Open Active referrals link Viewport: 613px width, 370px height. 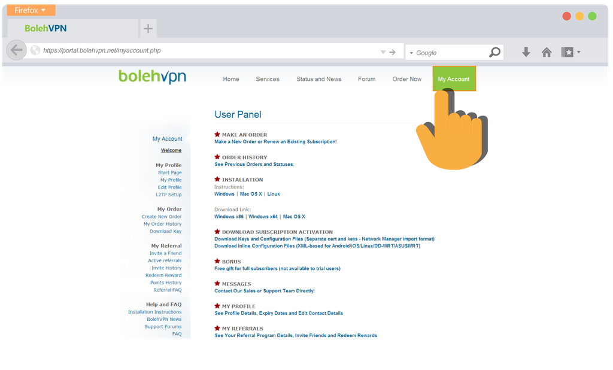(x=165, y=260)
